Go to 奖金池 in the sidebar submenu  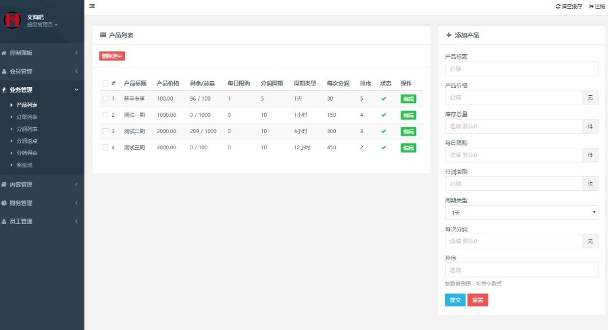point(24,165)
